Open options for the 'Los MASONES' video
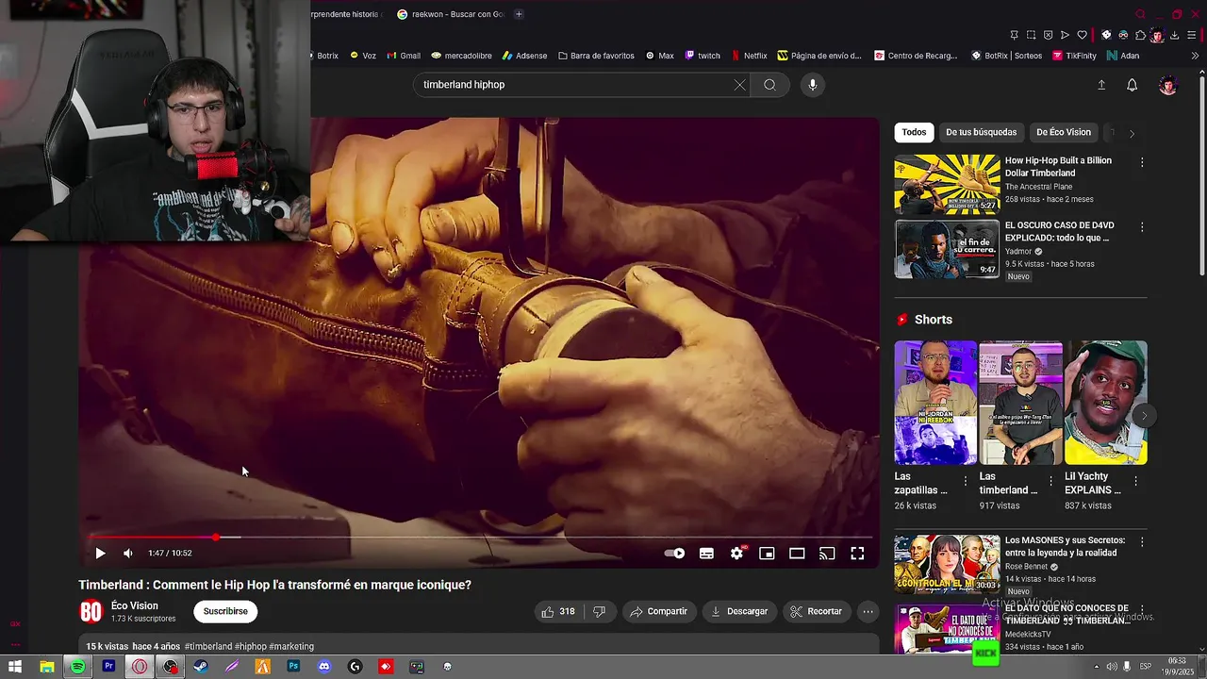The height and width of the screenshot is (679, 1207). coord(1142,542)
